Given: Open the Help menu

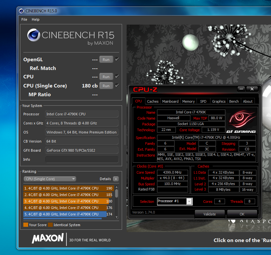Looking at the screenshot, I should click(35, 19).
